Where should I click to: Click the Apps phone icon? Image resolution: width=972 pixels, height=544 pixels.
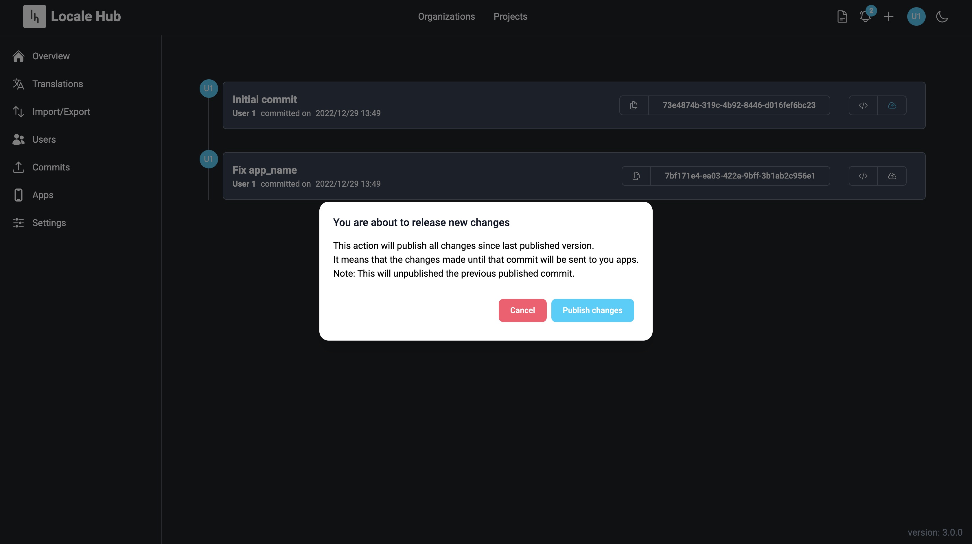19,195
